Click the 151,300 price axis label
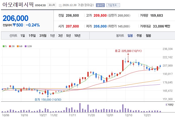Viewport: 175px width, 118px height. coord(167,99)
